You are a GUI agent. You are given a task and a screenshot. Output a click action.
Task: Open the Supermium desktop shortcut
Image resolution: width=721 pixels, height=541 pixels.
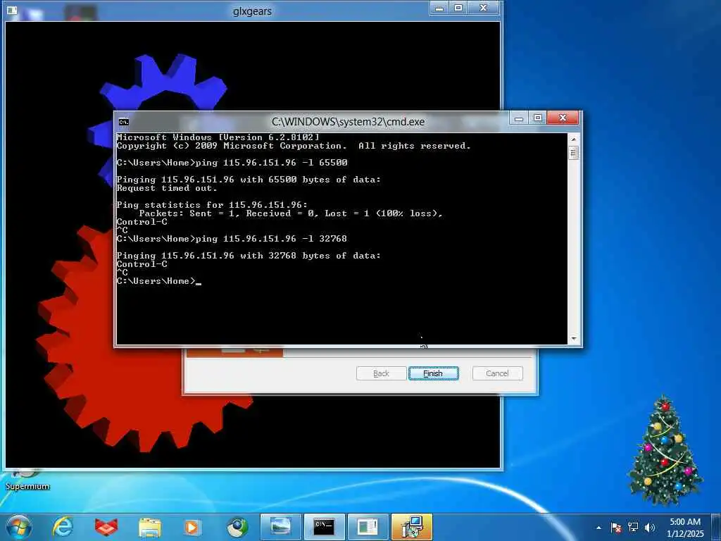tap(27, 480)
